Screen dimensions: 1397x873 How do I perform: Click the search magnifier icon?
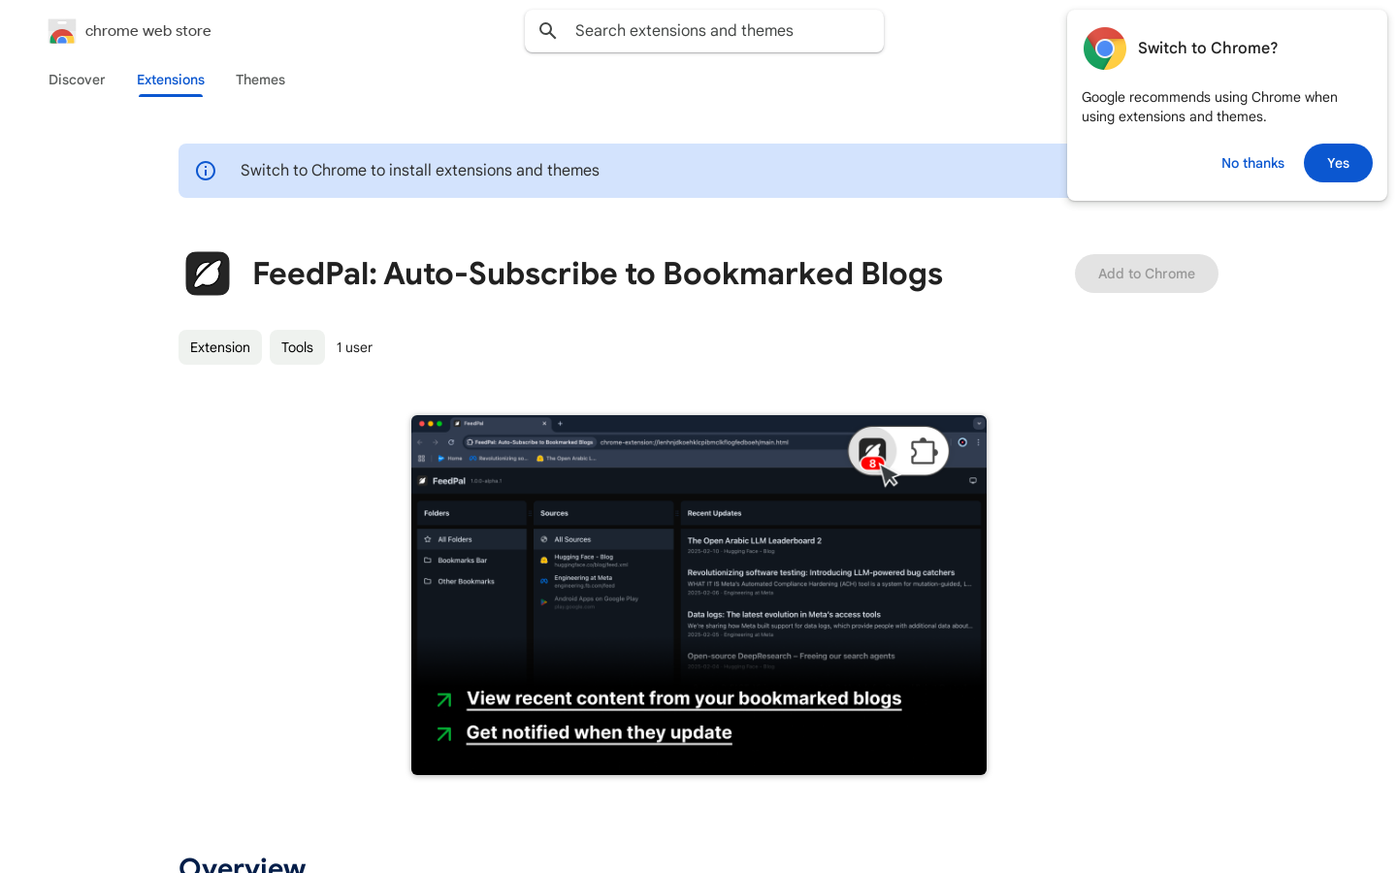[548, 31]
